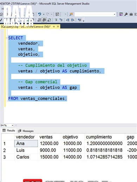Select the 14000.00 objetivo cell
Image resolution: width=137 pixels, height=182 pixels.
coord(73,157)
